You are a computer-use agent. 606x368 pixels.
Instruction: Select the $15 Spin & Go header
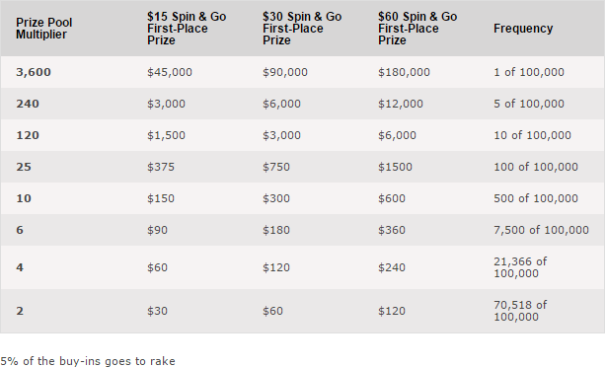point(187,29)
